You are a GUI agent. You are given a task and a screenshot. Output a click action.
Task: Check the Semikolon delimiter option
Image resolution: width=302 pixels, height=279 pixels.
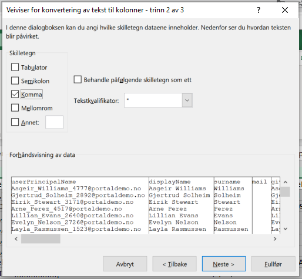pyautogui.click(x=15, y=80)
